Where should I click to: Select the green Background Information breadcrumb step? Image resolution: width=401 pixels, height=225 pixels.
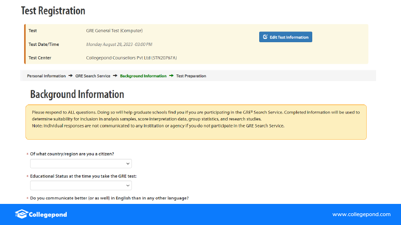(143, 76)
